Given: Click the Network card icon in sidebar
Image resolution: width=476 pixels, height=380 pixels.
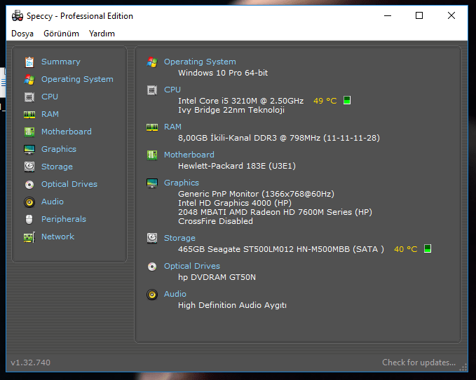Looking at the screenshot, I should (29, 237).
